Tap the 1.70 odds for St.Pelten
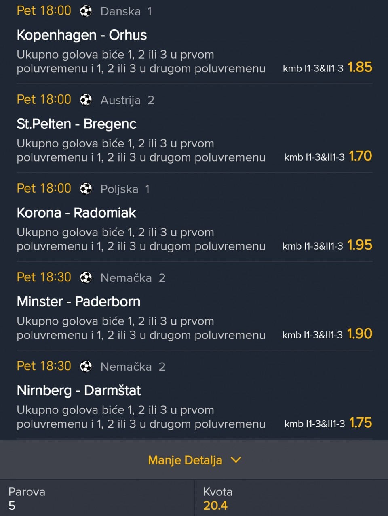 tap(360, 156)
